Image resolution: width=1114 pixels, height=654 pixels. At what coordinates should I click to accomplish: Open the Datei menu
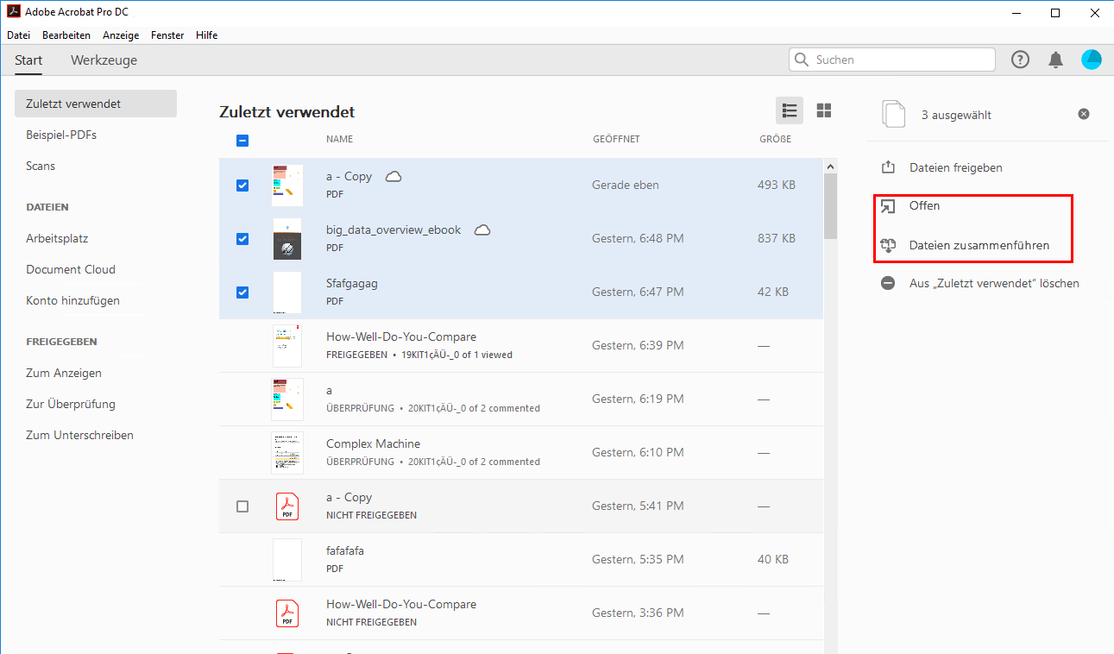(18, 35)
